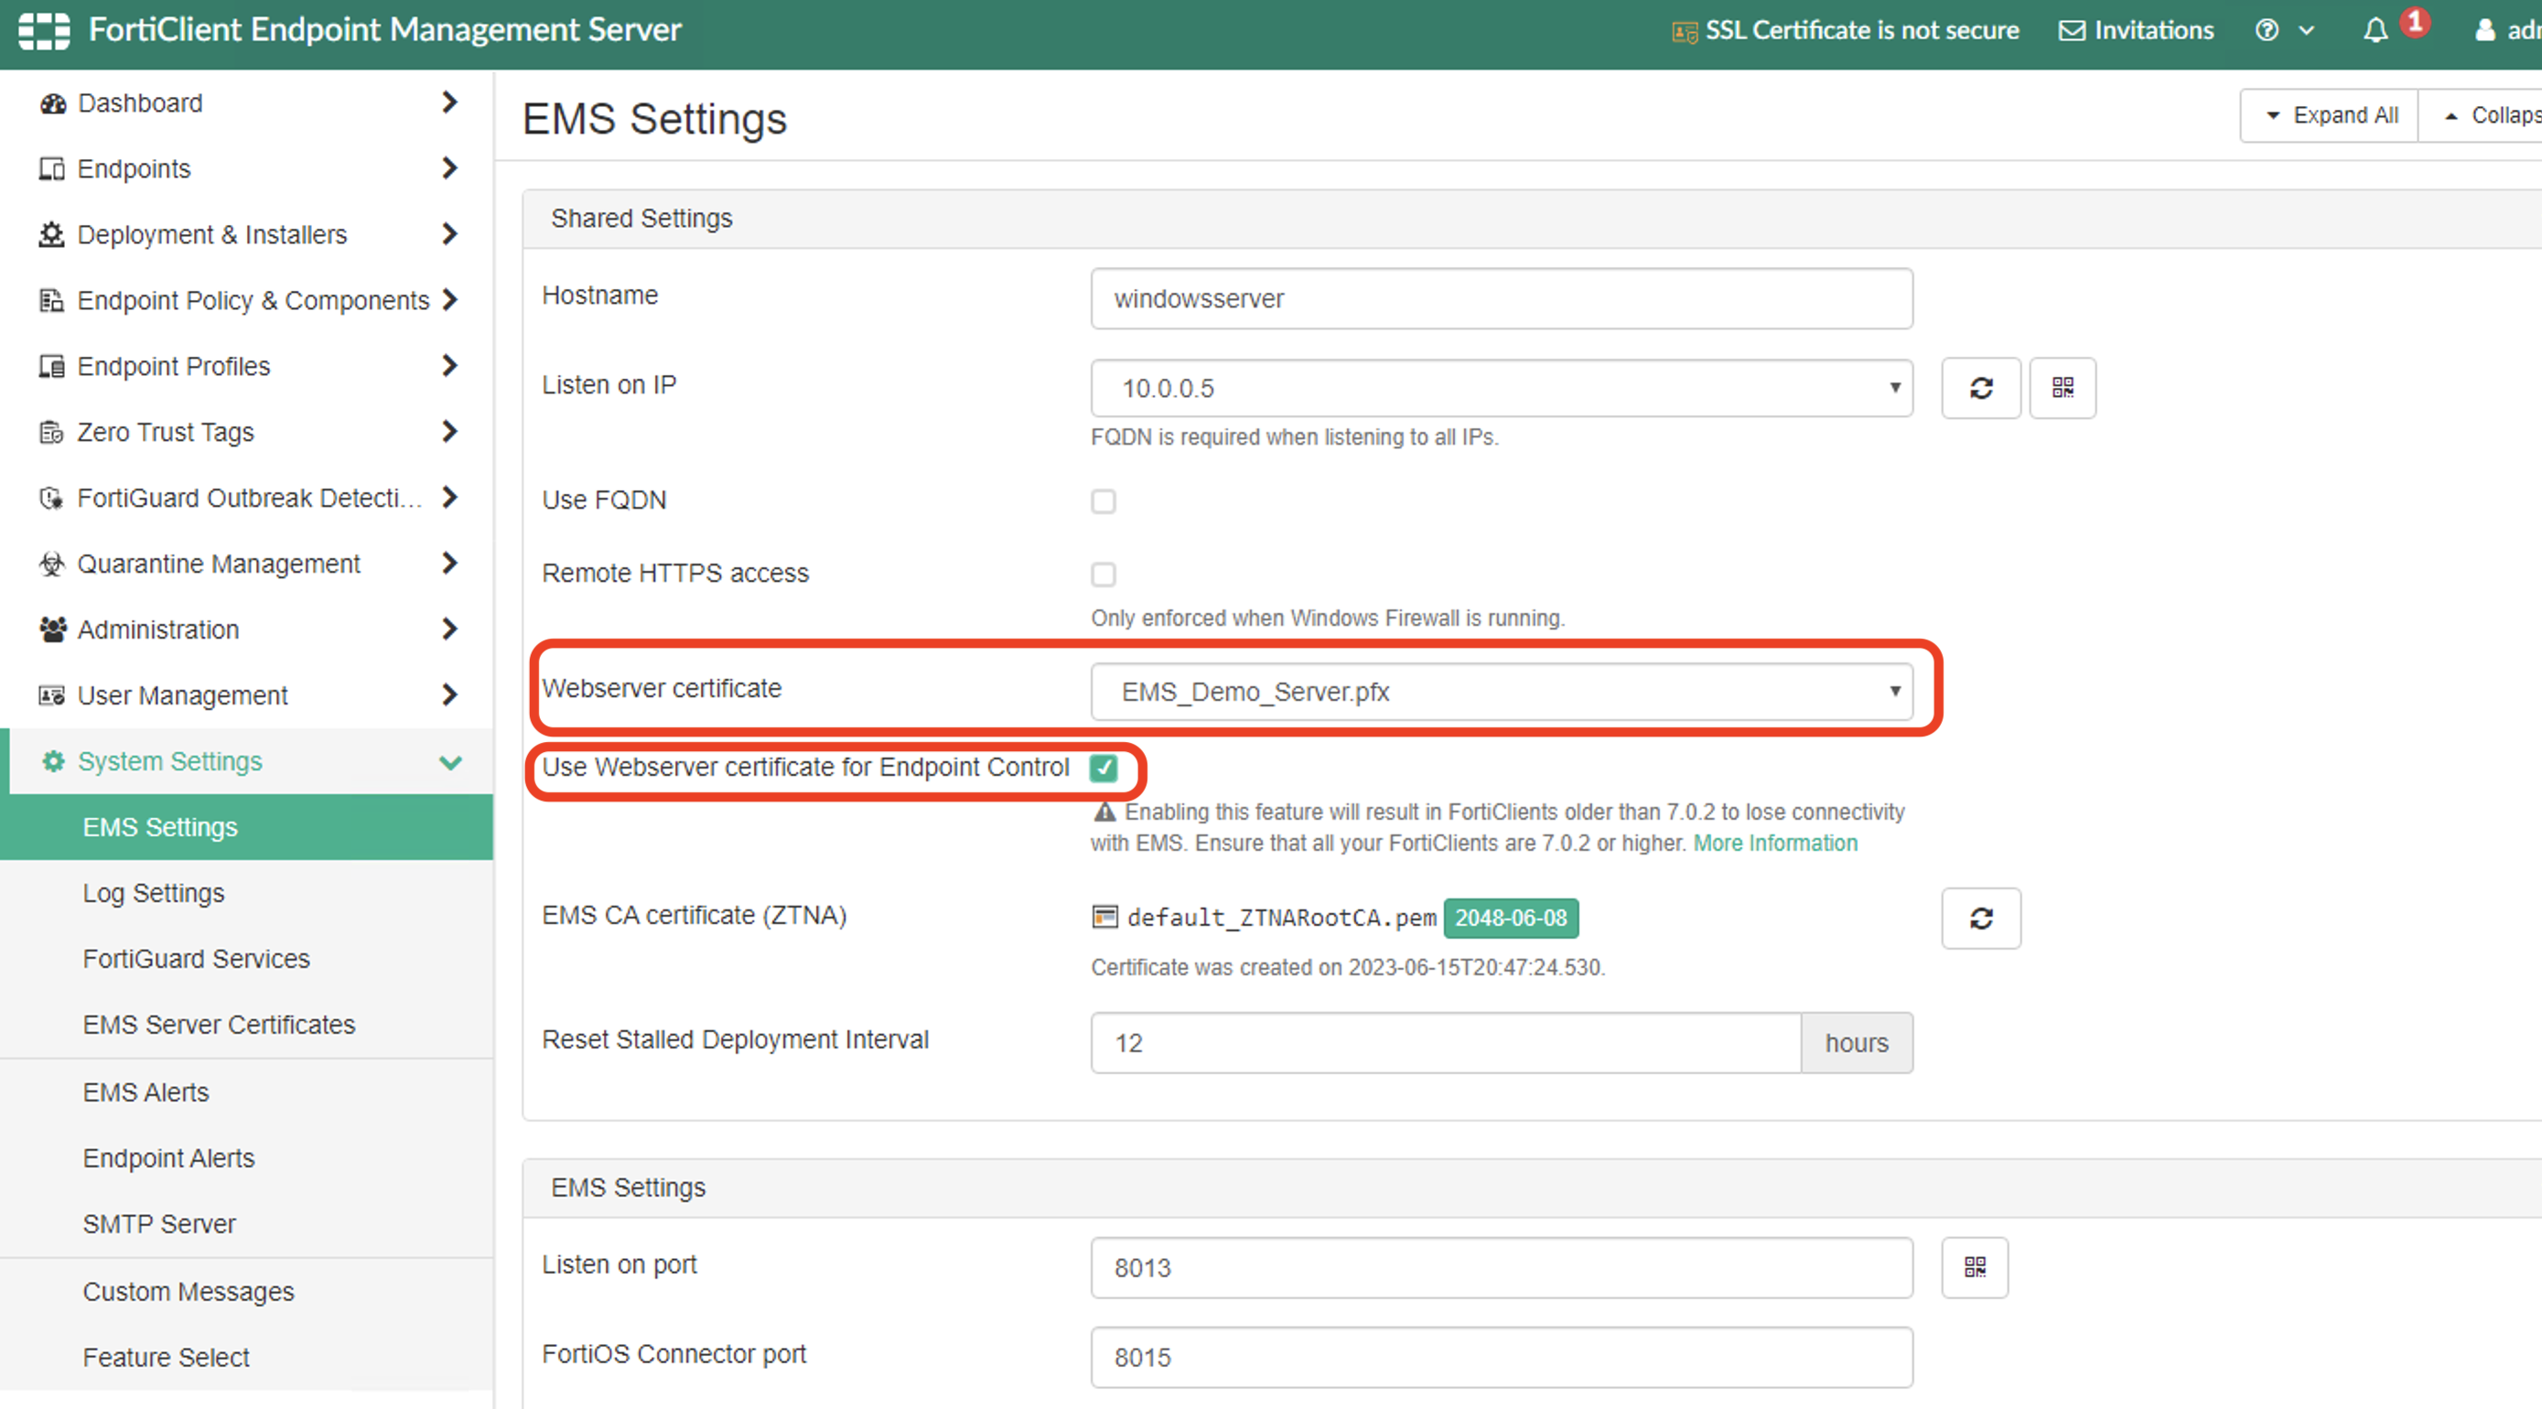The width and height of the screenshot is (2542, 1409).
Task: Click the User Management ID card icon
Action: 51,695
